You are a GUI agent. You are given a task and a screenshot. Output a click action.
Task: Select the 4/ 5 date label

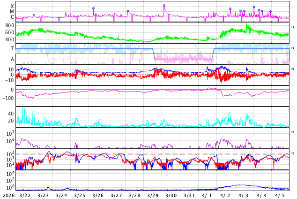point(280,195)
